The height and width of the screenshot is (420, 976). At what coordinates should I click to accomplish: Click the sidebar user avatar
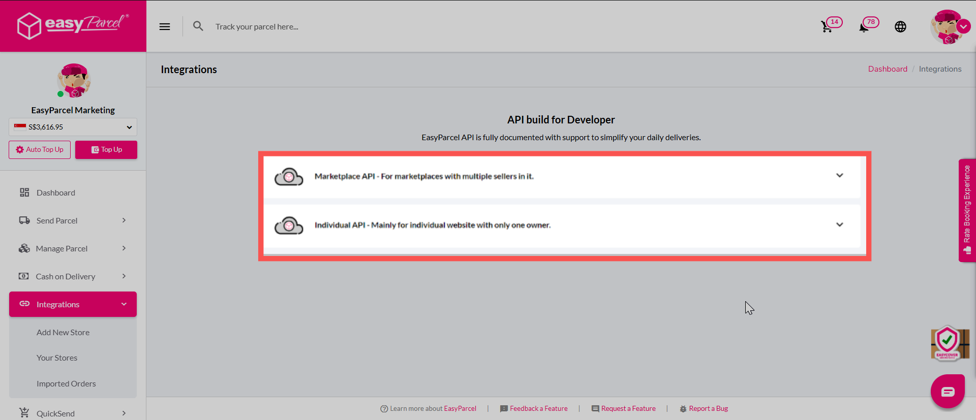73,80
